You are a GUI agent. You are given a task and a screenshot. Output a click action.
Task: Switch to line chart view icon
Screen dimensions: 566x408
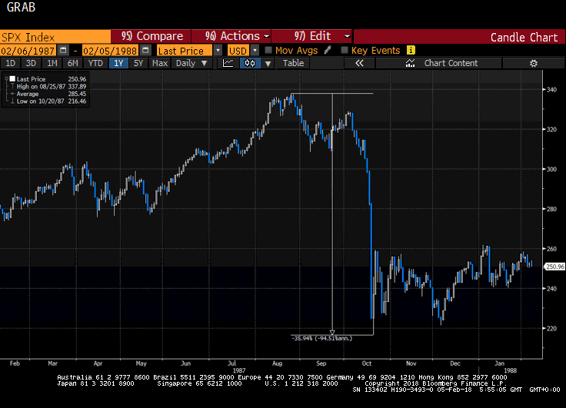(228, 63)
